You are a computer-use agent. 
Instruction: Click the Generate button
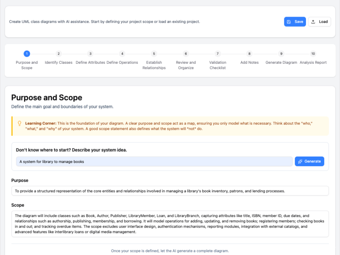click(309, 161)
